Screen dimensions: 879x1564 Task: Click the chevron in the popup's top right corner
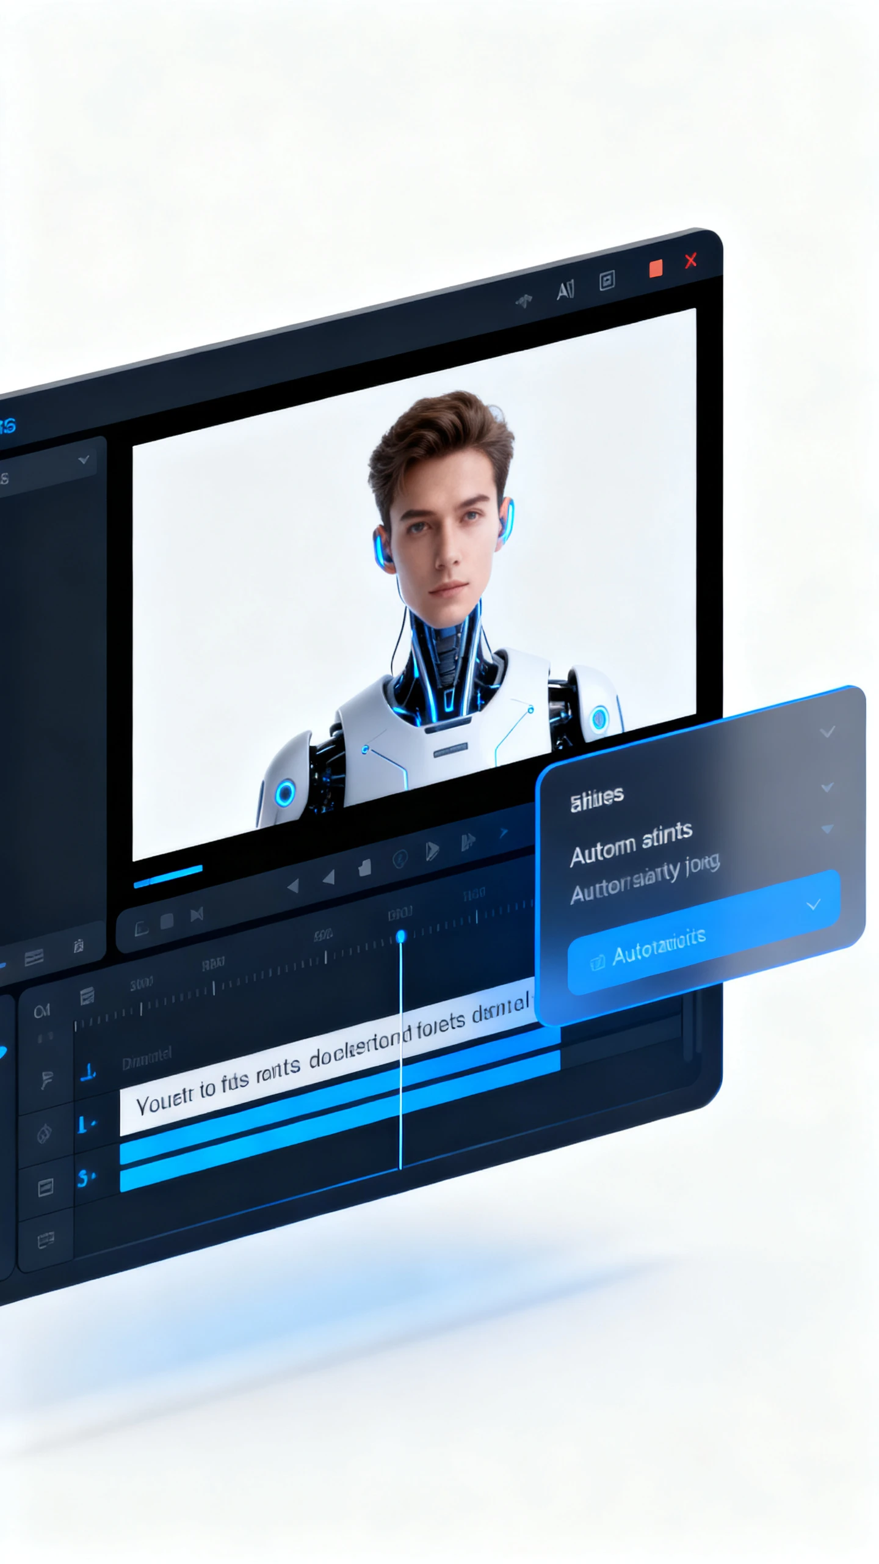tap(827, 731)
